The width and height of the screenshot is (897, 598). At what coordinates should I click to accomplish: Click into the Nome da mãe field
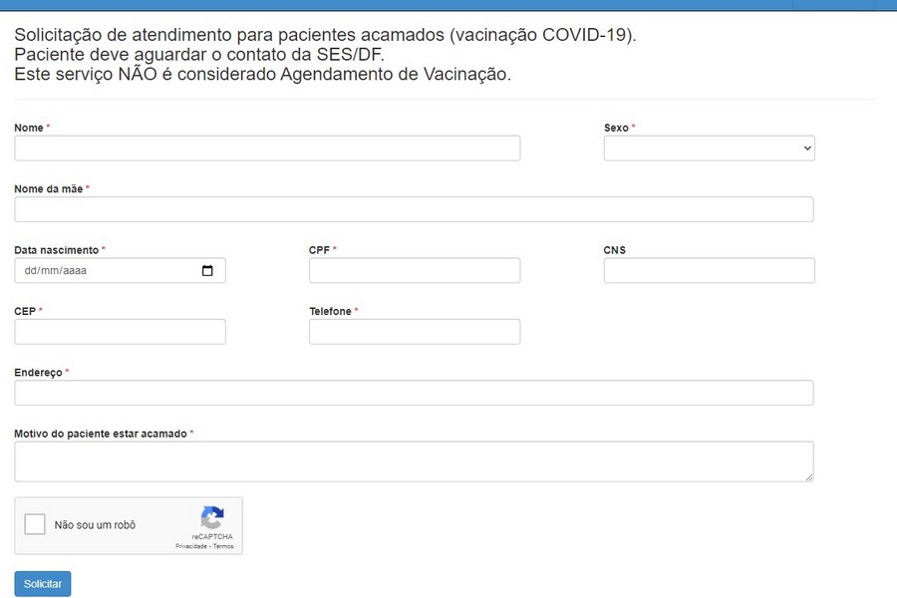tap(414, 209)
